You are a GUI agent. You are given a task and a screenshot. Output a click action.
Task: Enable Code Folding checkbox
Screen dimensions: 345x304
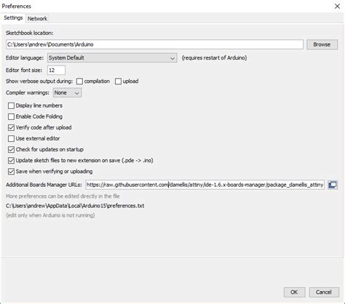click(11, 116)
